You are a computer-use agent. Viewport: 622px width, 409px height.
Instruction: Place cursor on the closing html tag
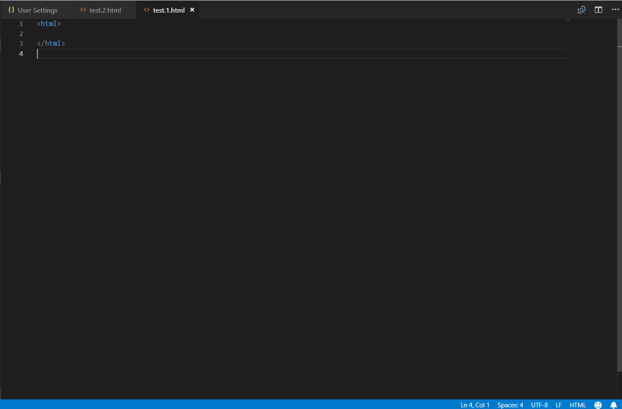(51, 43)
